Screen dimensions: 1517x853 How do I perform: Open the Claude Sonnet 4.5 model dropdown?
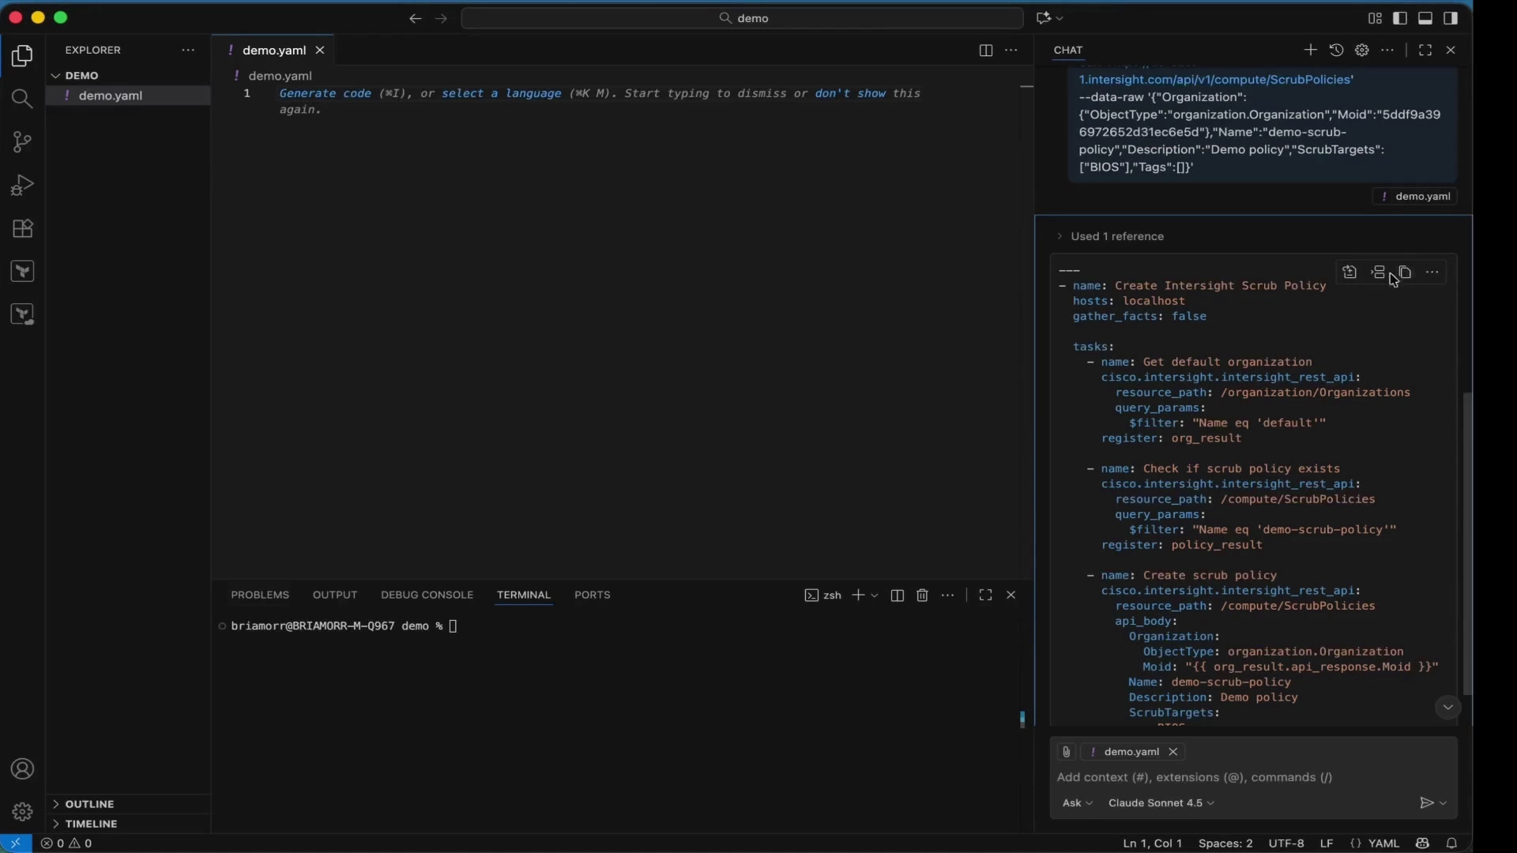click(1161, 803)
